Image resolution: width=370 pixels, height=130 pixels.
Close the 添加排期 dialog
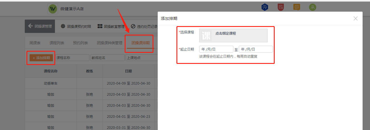[355, 18]
